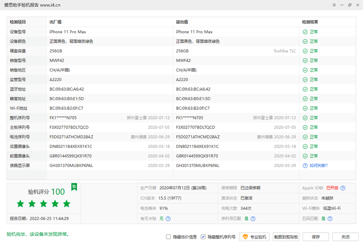Click 生产日期 2020年07月12日 value
The height and width of the screenshot is (245, 363).
point(183,188)
